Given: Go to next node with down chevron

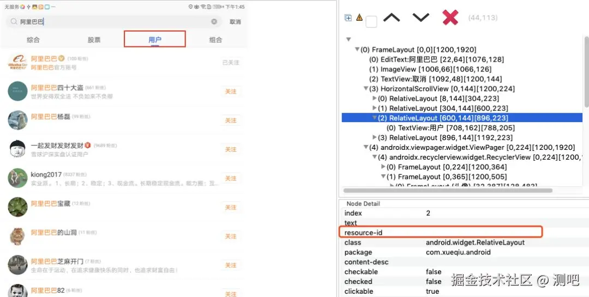Looking at the screenshot, I should coord(420,17).
